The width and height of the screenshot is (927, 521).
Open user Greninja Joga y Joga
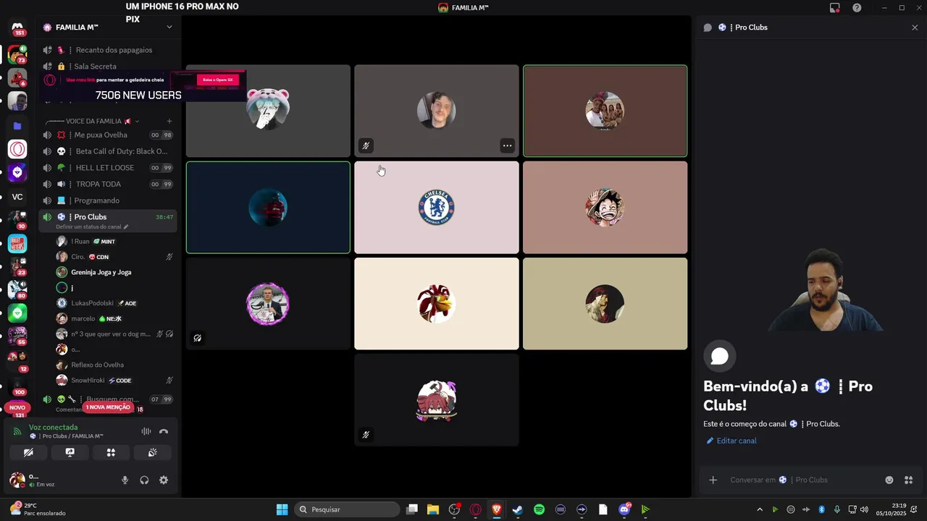115,272
